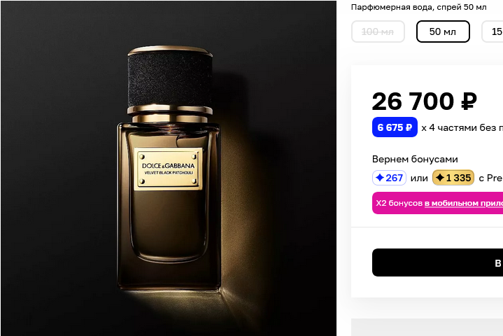Click the 26 700 ₽ price

(424, 101)
